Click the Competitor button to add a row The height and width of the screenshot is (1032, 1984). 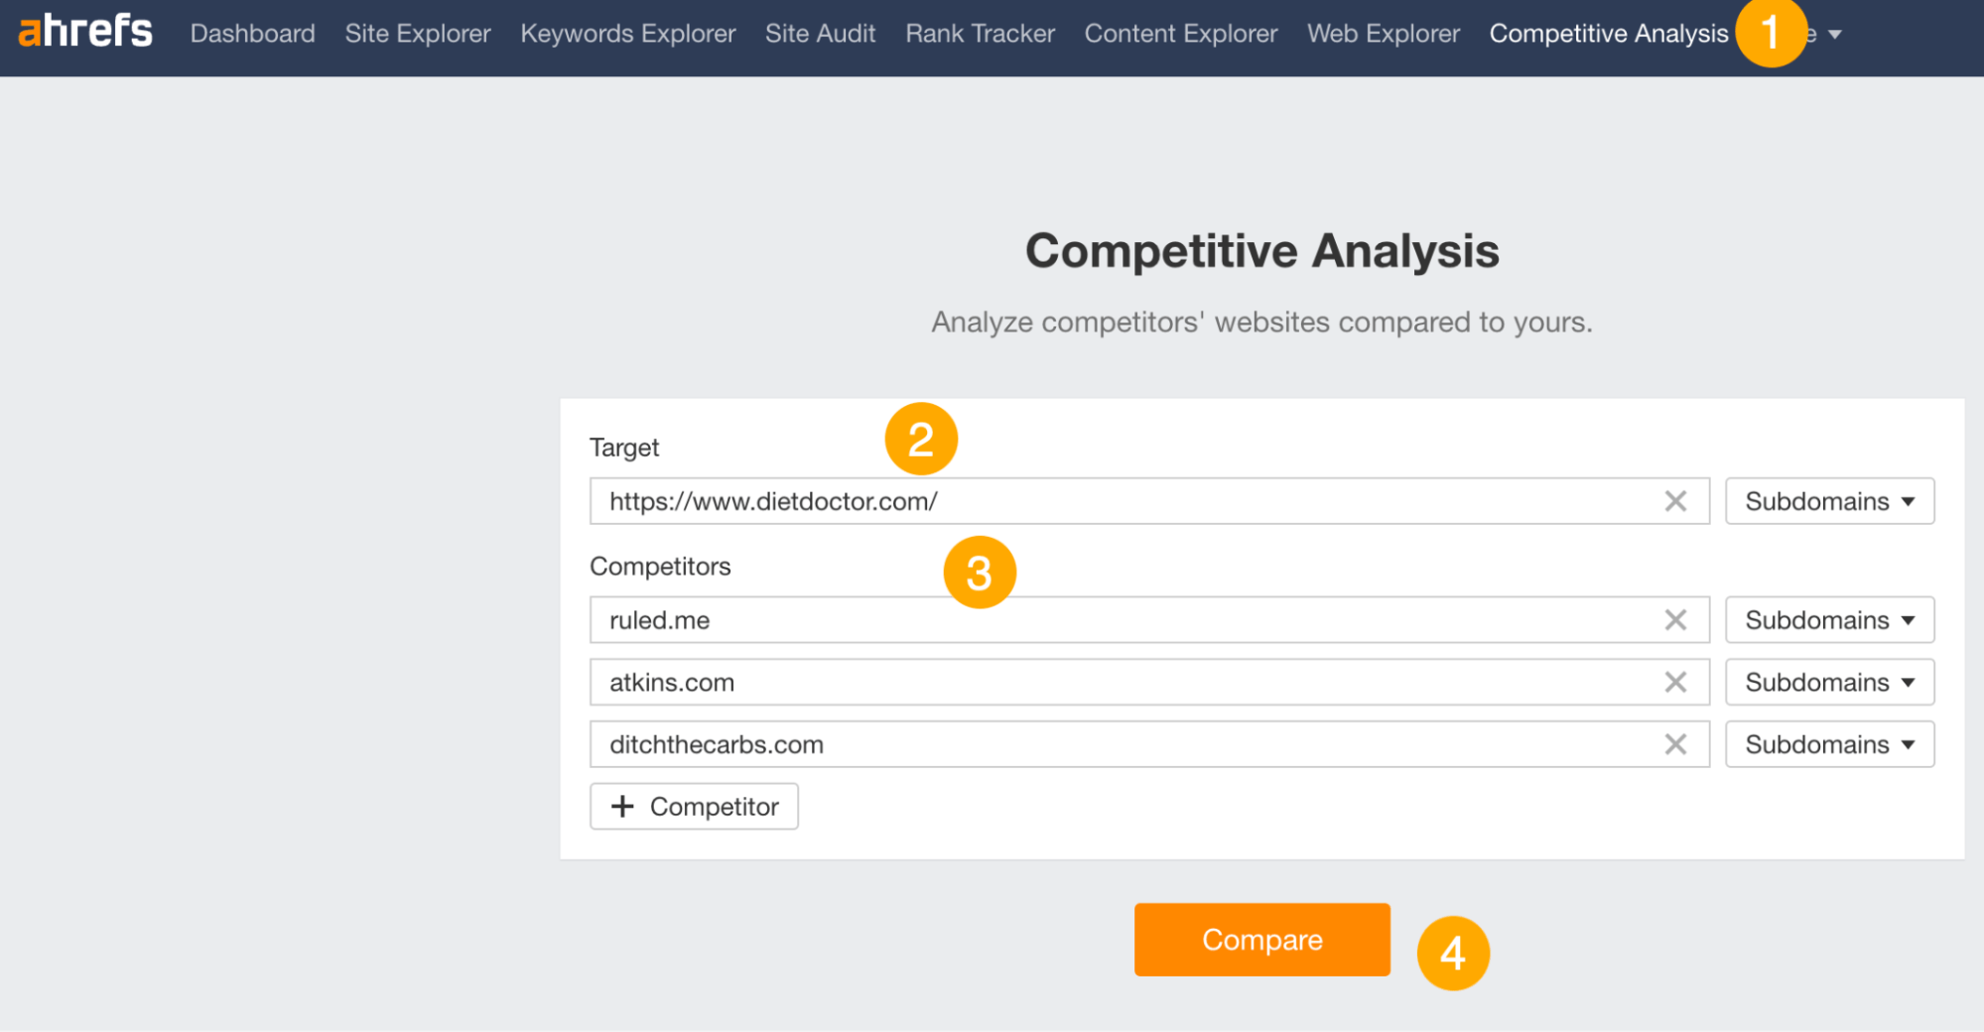point(694,806)
